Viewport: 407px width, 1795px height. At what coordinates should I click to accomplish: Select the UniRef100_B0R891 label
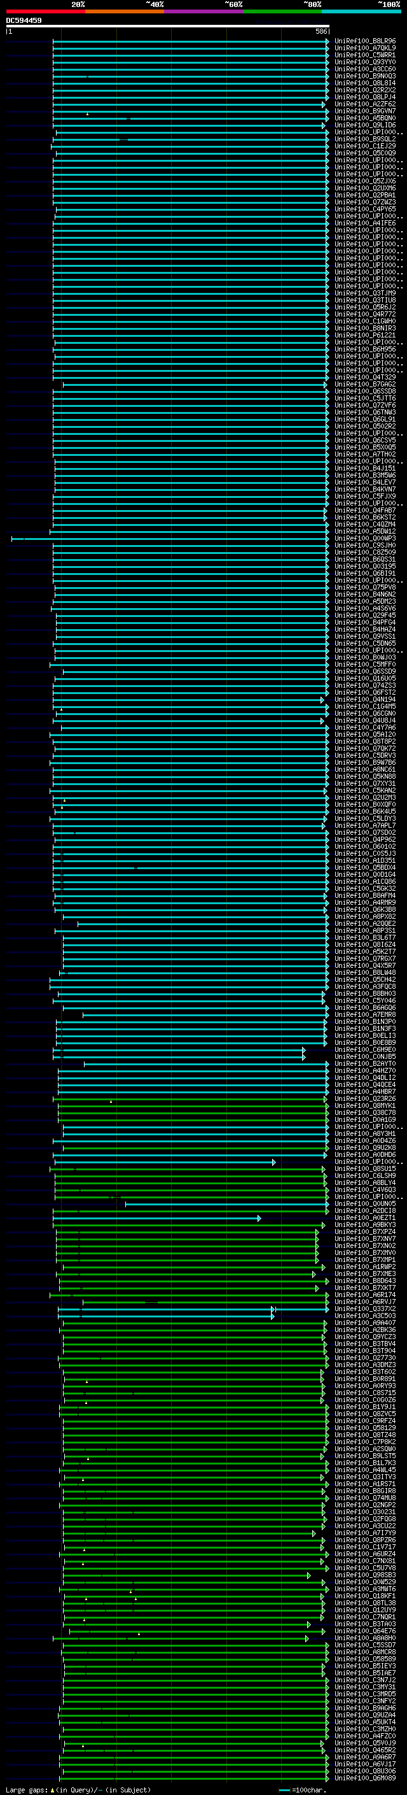click(x=365, y=1379)
